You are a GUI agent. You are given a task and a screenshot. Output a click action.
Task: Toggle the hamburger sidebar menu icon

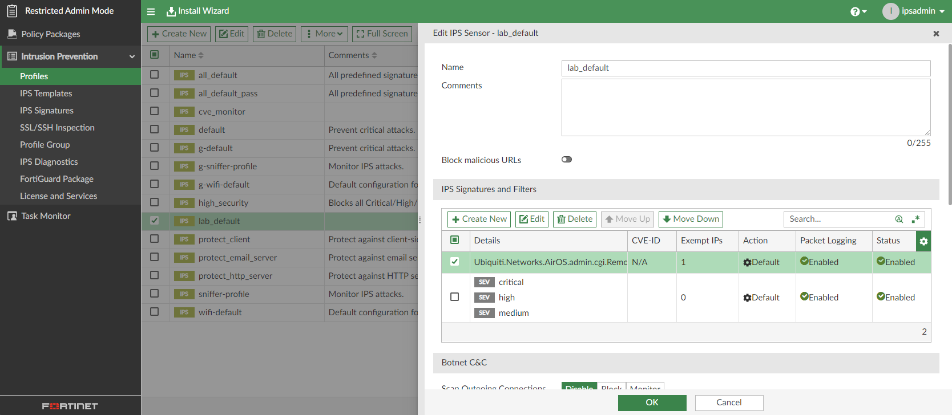pyautogui.click(x=151, y=11)
